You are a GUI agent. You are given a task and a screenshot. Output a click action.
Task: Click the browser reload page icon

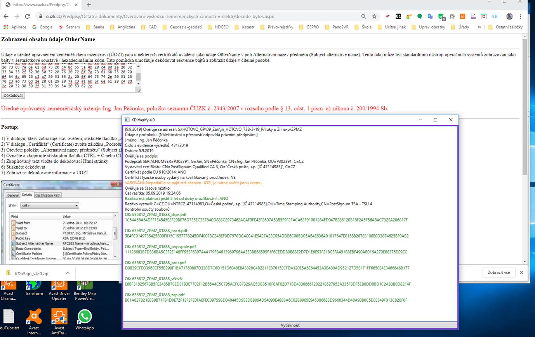click(27, 16)
